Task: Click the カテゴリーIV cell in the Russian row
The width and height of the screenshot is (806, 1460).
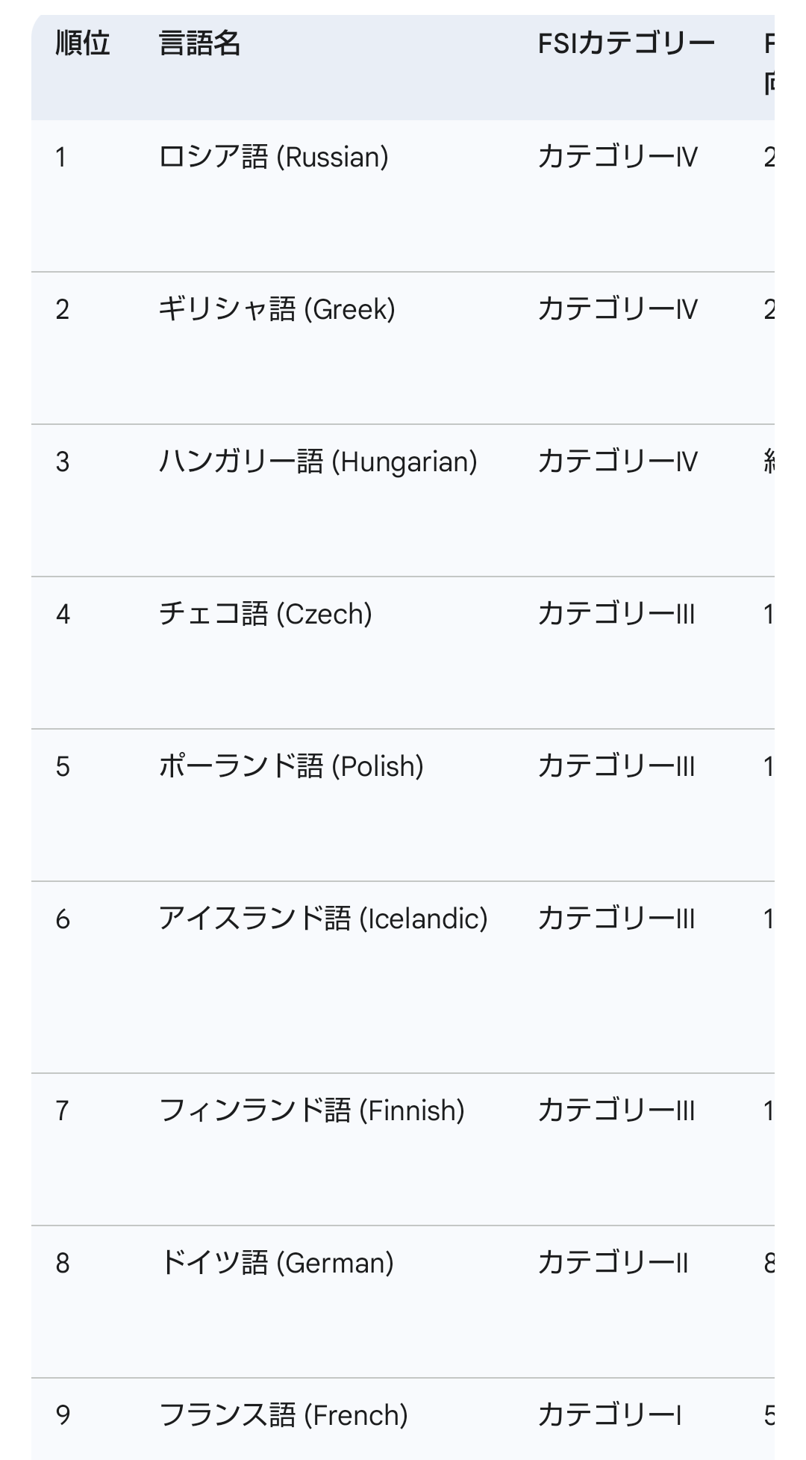Action: (617, 158)
